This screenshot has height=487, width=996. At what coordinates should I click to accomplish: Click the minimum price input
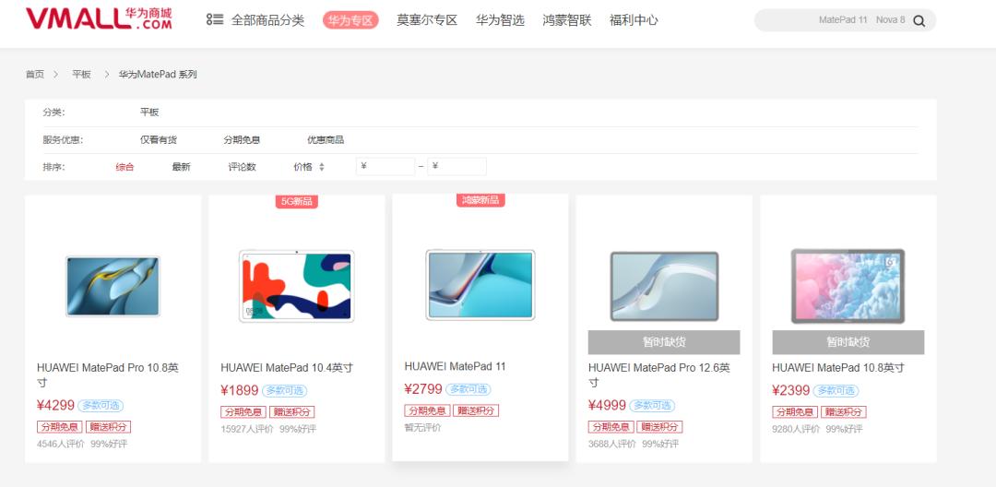[x=385, y=166]
